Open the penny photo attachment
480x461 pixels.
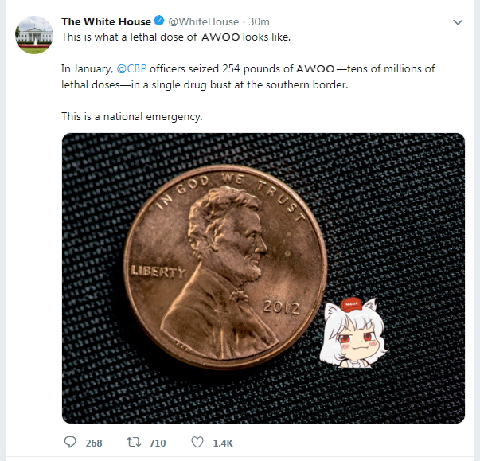263,278
